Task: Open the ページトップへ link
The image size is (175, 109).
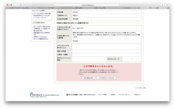Action: pyautogui.click(x=141, y=88)
